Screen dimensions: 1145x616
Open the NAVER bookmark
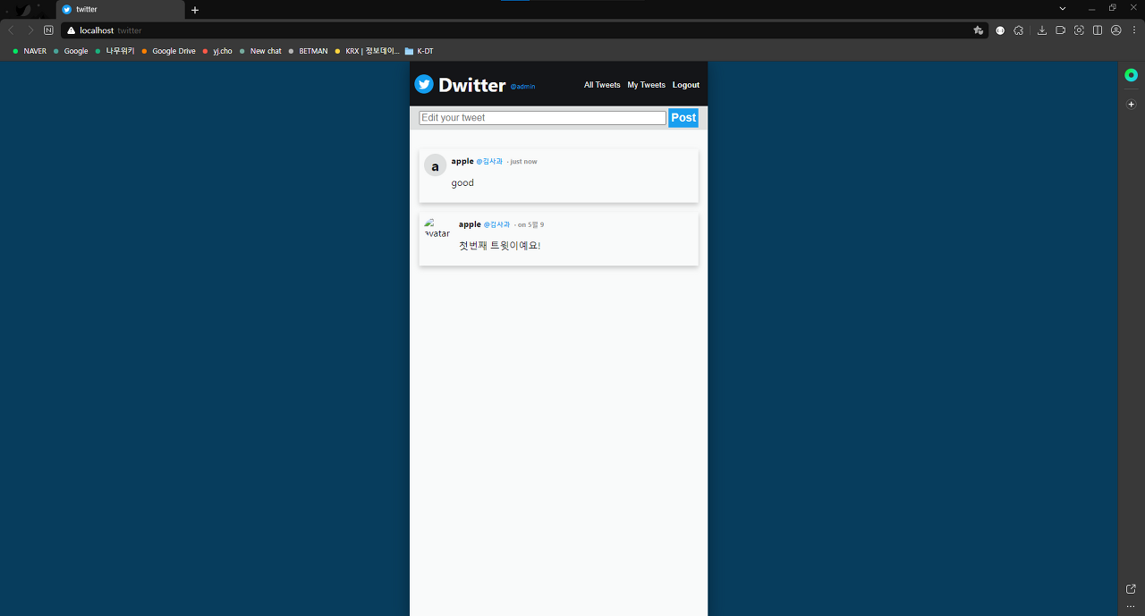(30, 51)
